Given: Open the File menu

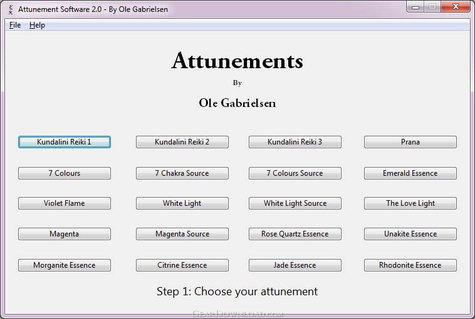Looking at the screenshot, I should click(15, 25).
